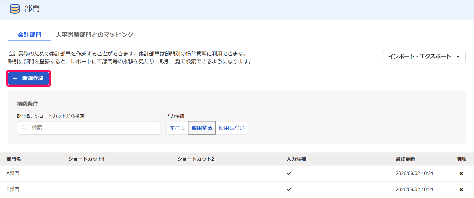Select 使用しない filter option

pyautogui.click(x=232, y=128)
